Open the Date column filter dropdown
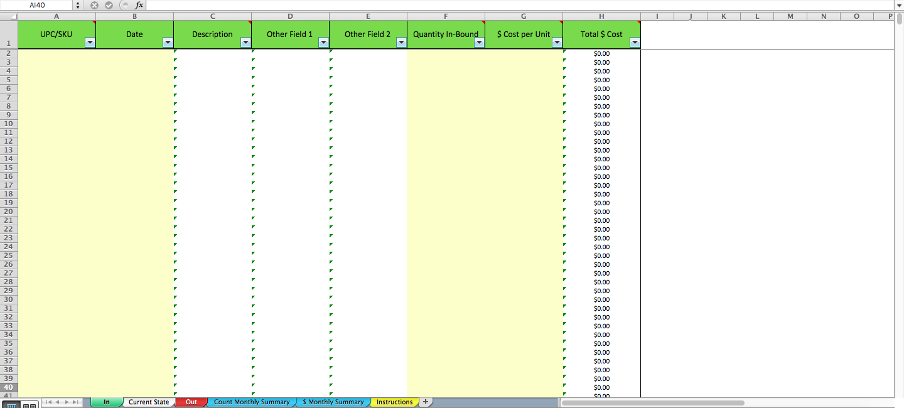Viewport: 904px width, 408px height. pos(168,41)
